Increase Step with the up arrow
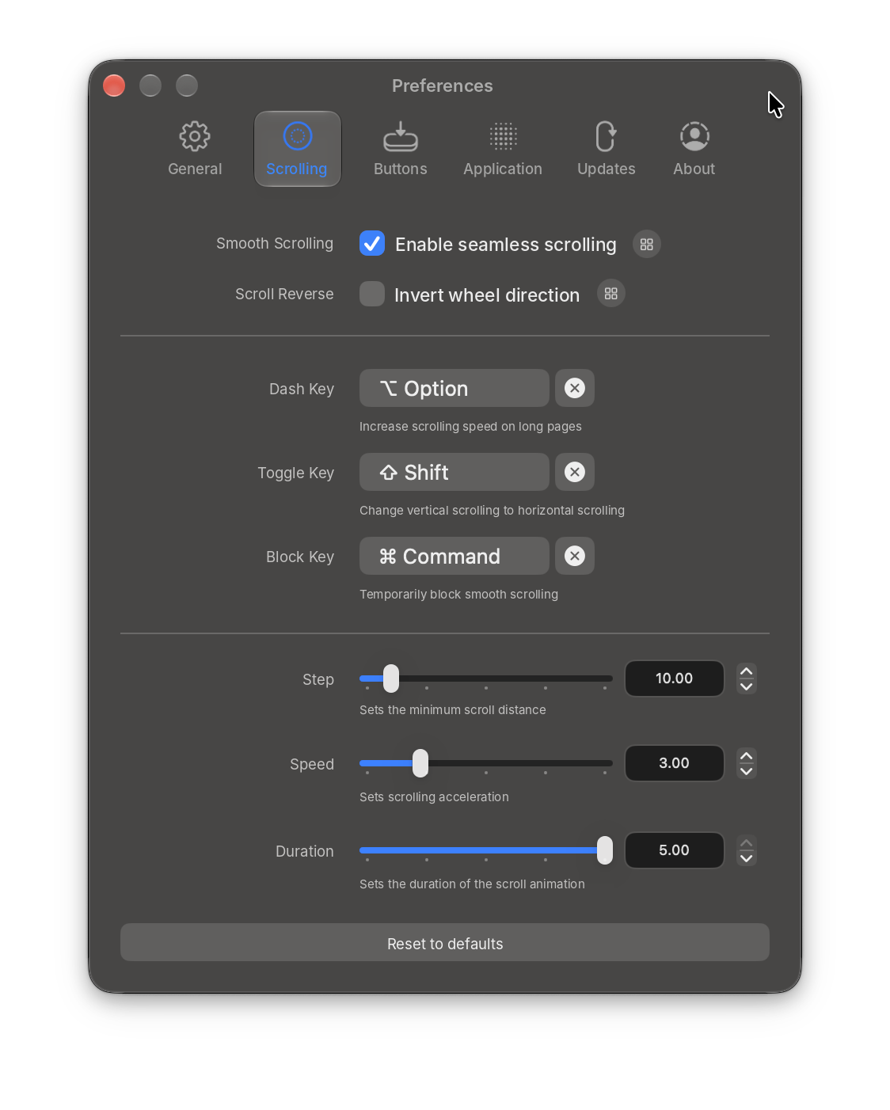Viewport: 890px width, 1110px height. pos(746,671)
